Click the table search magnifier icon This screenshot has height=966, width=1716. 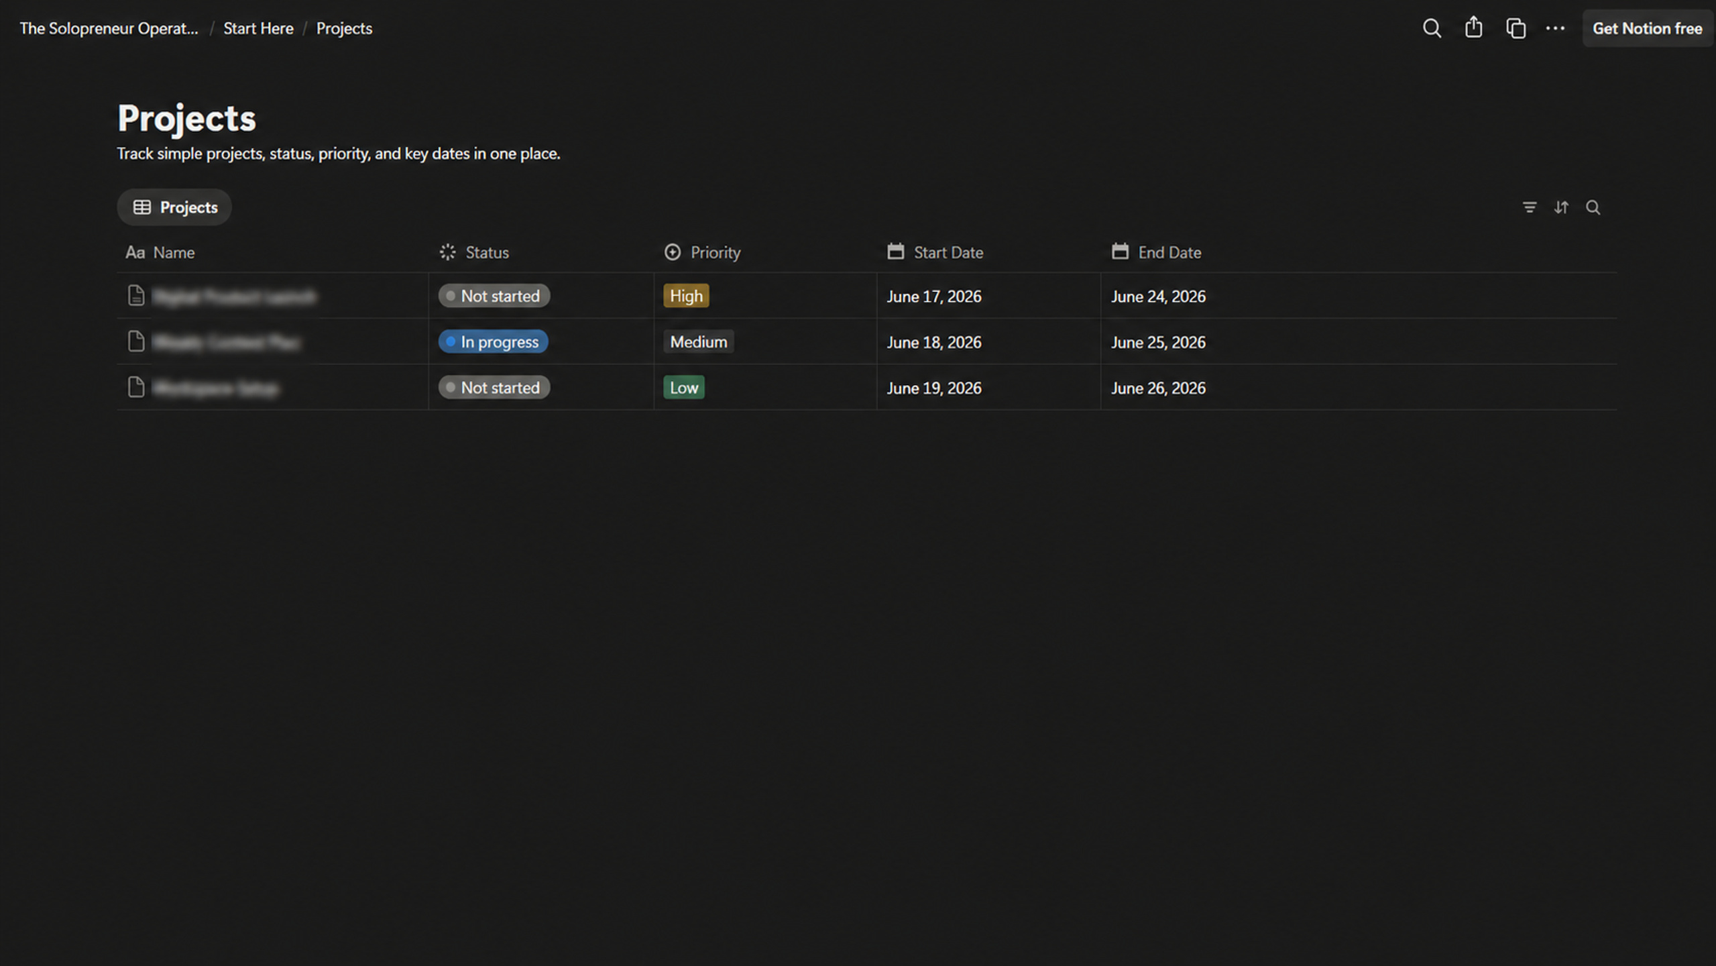click(x=1593, y=207)
